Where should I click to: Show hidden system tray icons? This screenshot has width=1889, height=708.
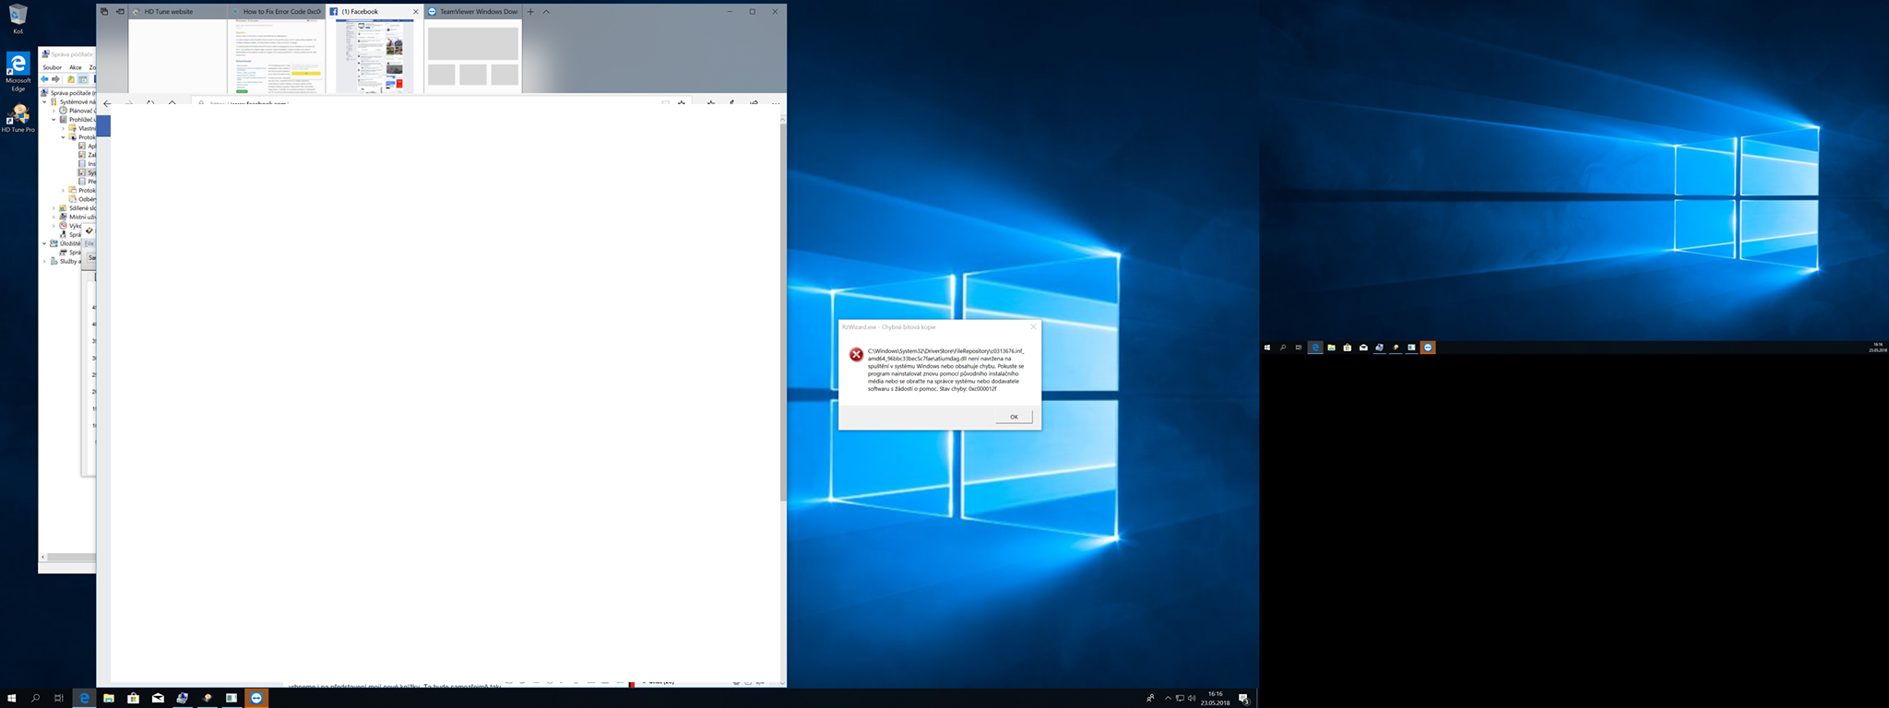(x=1168, y=698)
